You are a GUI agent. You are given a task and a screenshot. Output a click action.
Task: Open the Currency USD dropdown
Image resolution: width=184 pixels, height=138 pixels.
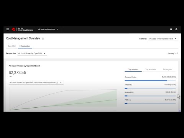(163, 39)
